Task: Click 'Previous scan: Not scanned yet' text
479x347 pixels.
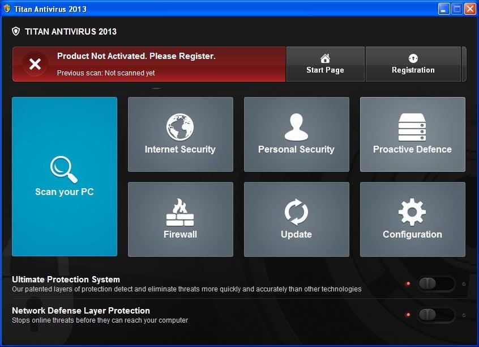Action: point(106,73)
